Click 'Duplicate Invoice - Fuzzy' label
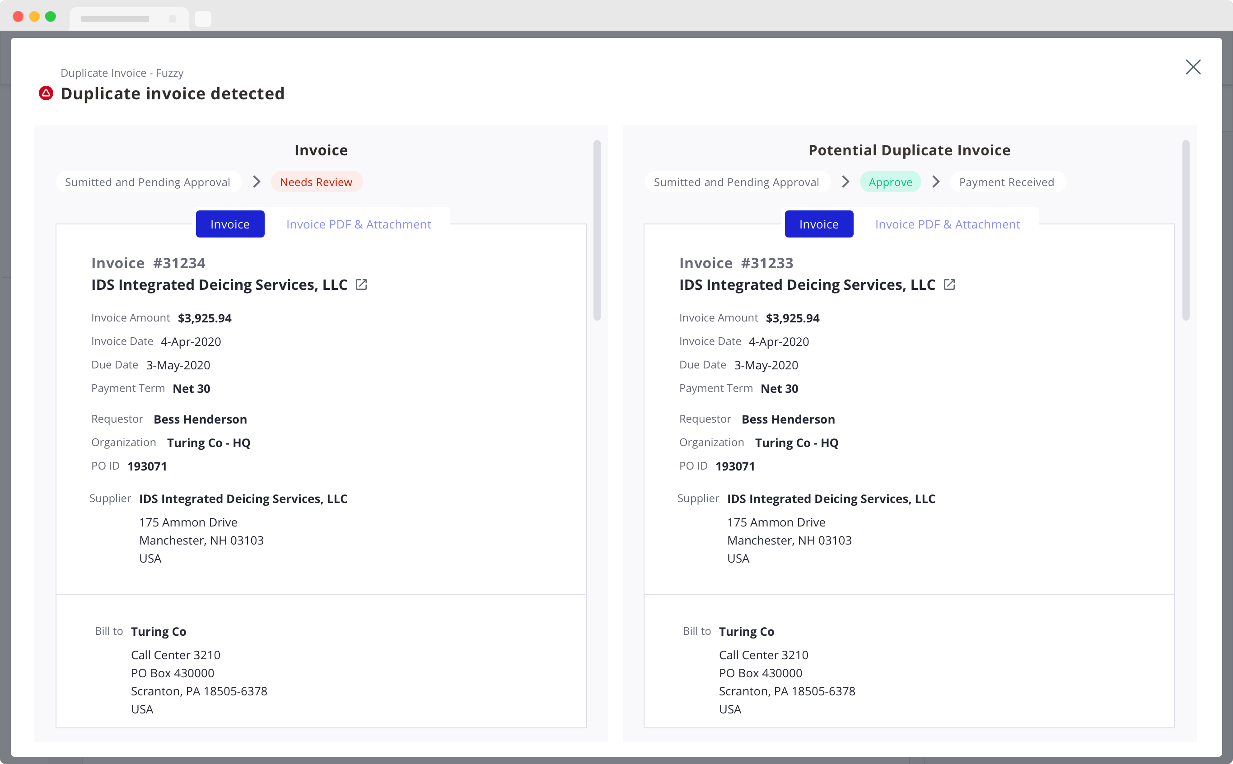1233x764 pixels. [122, 73]
